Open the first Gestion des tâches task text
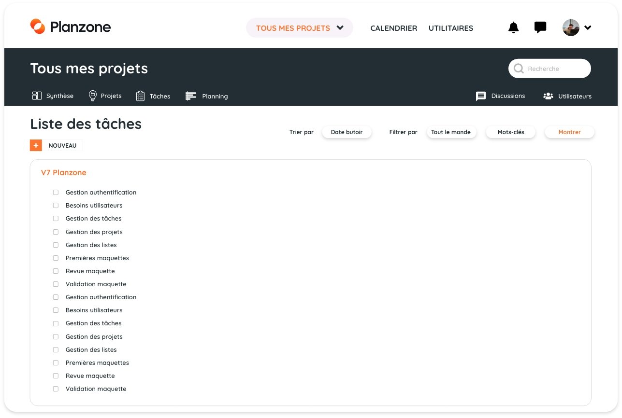This screenshot has height=418, width=622. coord(94,218)
